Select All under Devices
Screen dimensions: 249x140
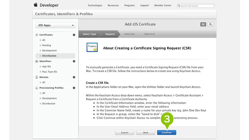(x=44, y=83)
